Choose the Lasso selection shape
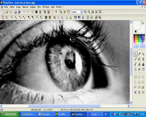 click(x=135, y=87)
